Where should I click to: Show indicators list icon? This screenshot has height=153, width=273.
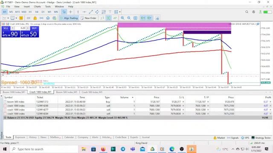point(115,18)
